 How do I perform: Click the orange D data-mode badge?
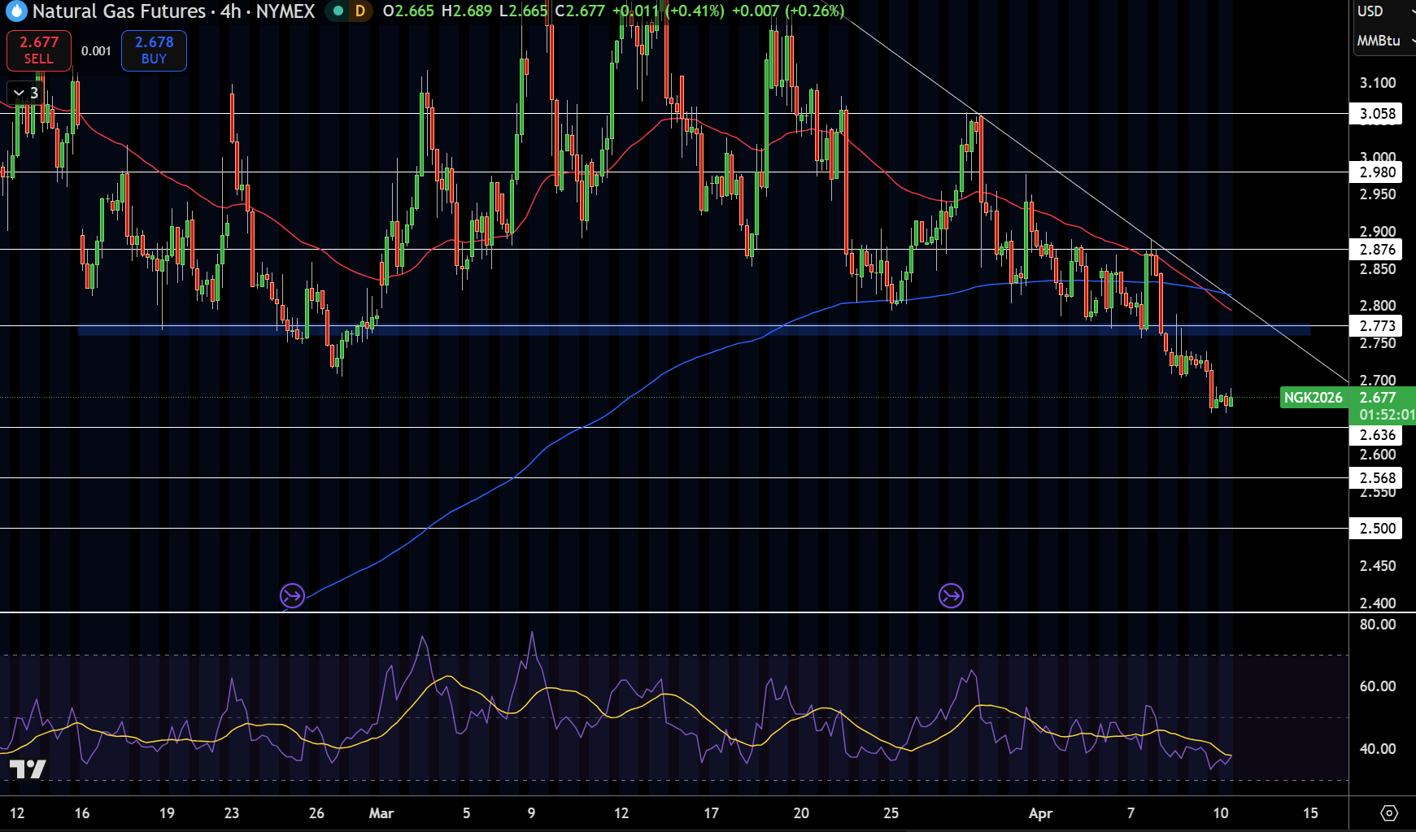coord(360,11)
